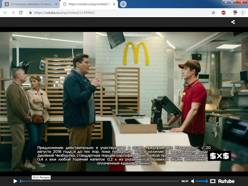The image size is (248, 186).
Task: Bookmark this page with the star icon
Action: (x=213, y=12)
